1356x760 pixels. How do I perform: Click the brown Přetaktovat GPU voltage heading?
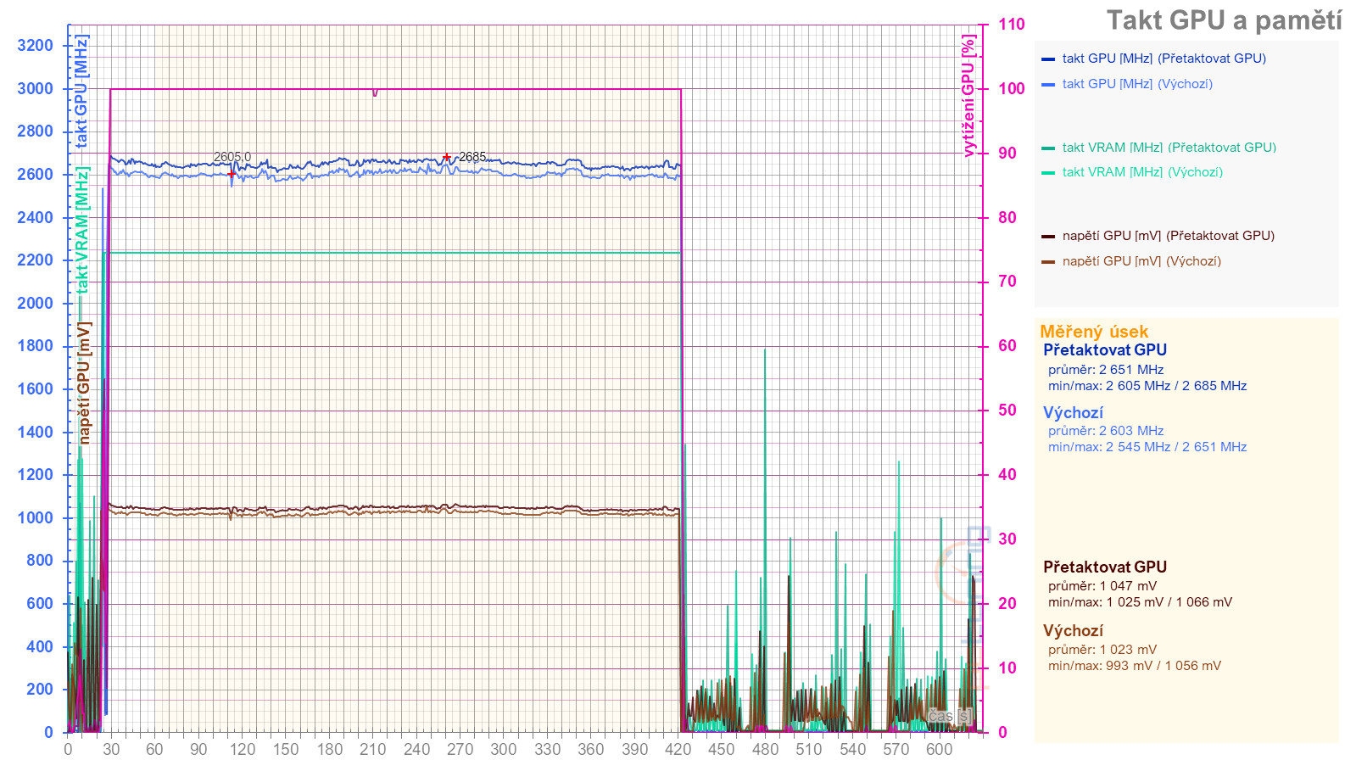pos(1105,567)
